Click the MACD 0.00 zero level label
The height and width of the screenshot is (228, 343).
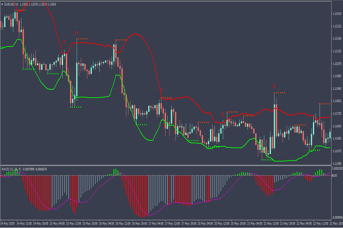tap(334, 176)
